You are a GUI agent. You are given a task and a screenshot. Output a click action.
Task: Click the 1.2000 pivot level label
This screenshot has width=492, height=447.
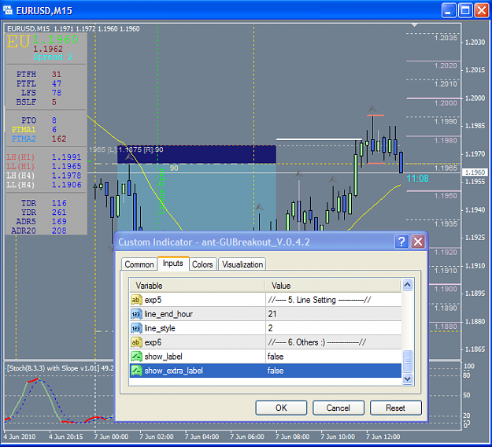pos(446,103)
